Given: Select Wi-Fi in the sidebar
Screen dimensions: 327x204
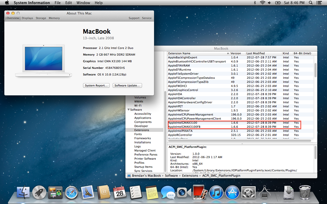Looking at the screenshot, I should coord(138,106).
